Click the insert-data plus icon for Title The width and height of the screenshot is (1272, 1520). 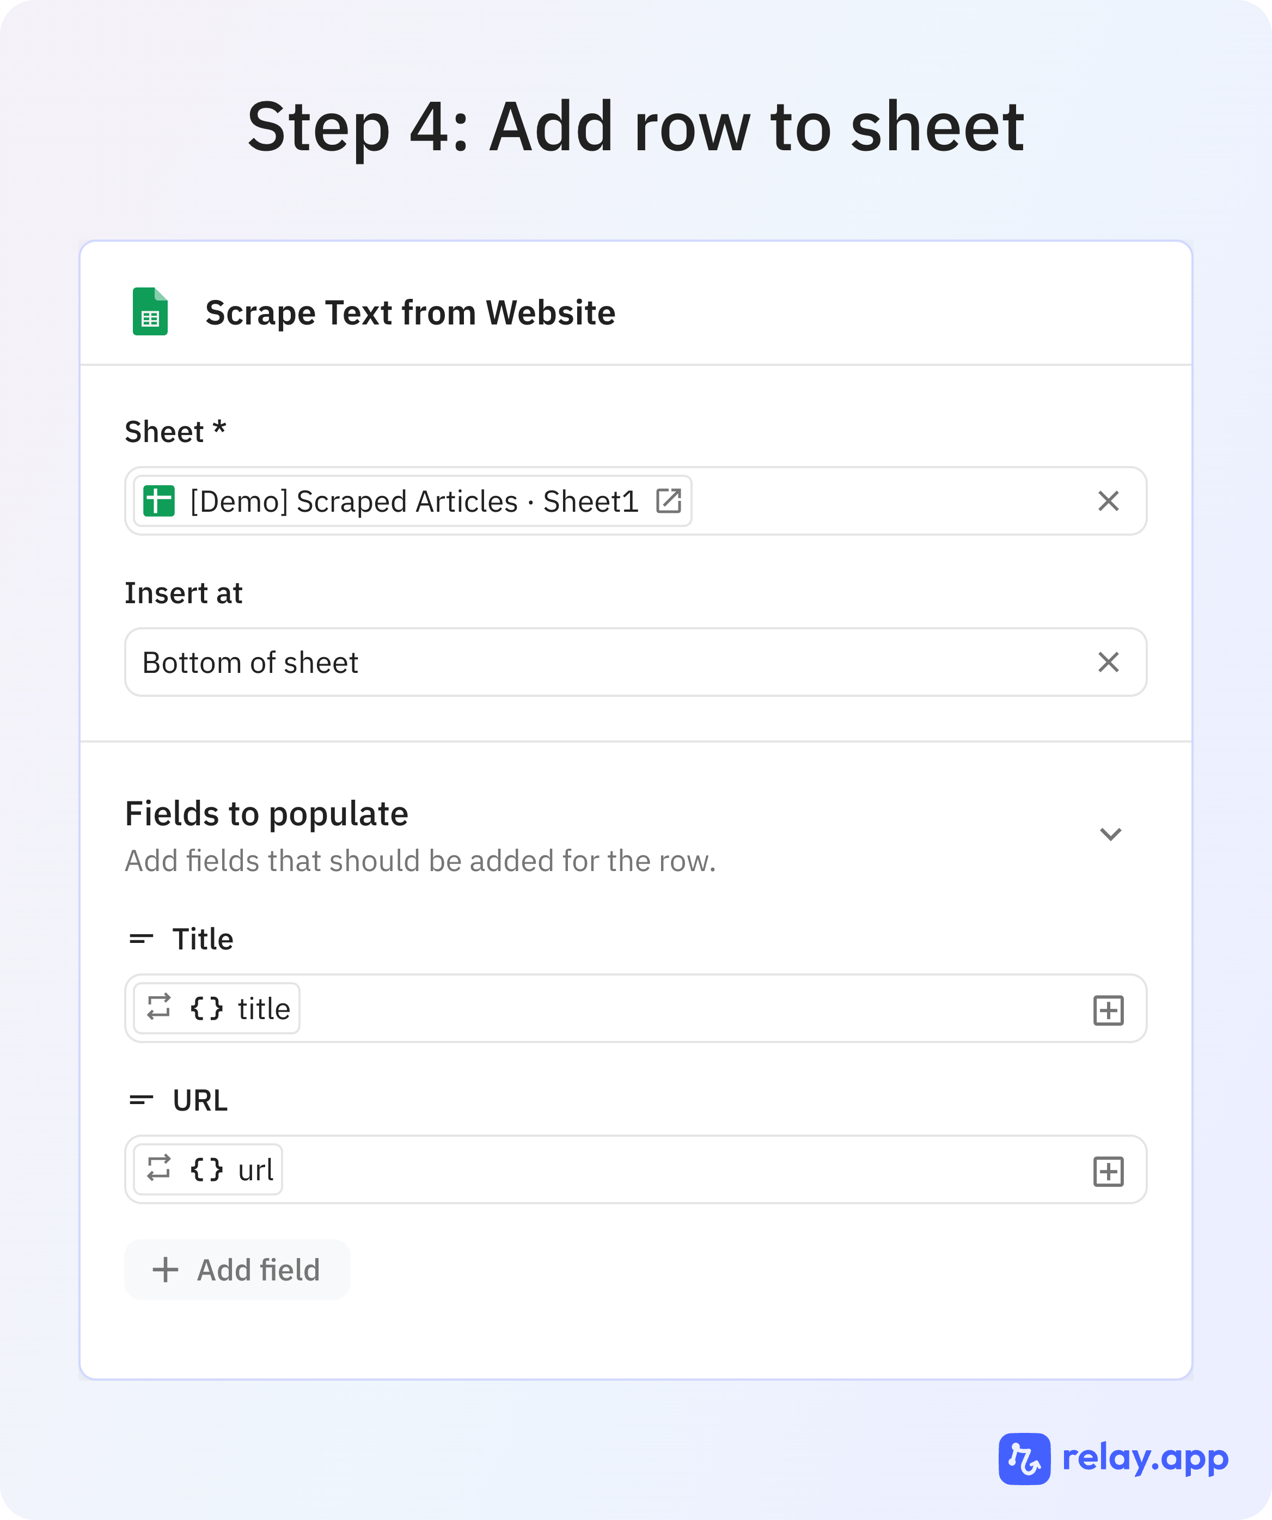pos(1108,1010)
